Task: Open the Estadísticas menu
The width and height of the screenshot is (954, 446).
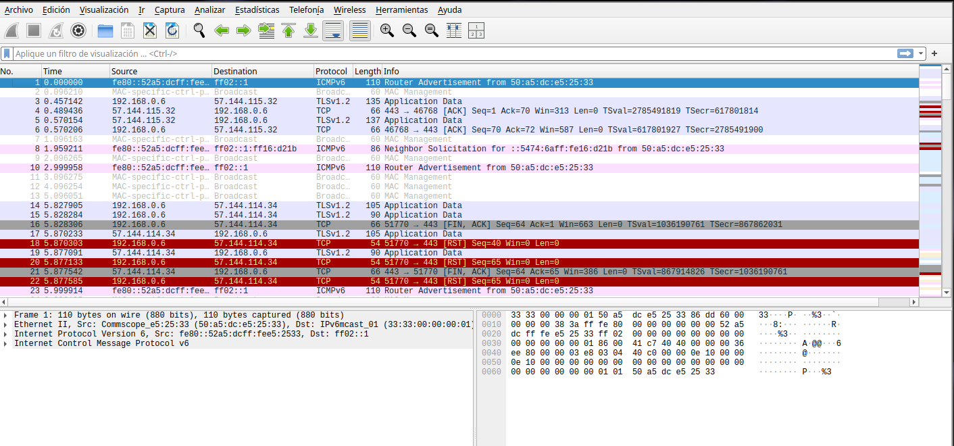Action: (x=257, y=9)
